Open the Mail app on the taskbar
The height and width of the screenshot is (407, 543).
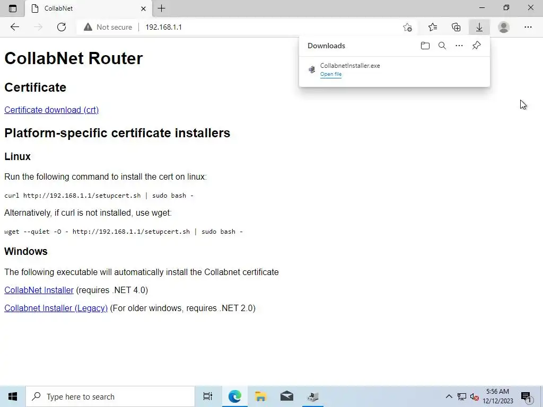pos(287,396)
